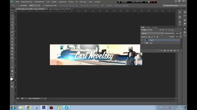
Task: Select the Clone Stamp tool
Action: tap(12, 38)
